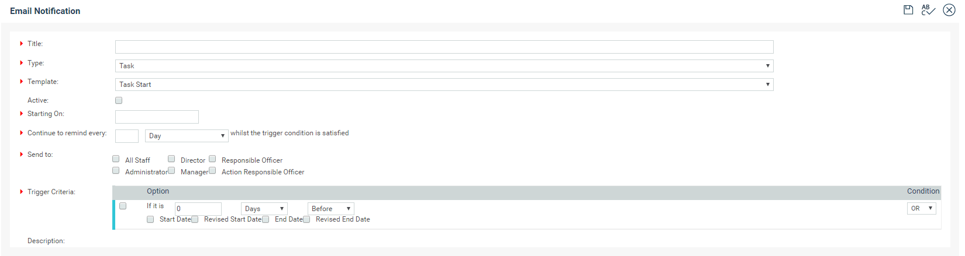Click the Save icon

coord(908,10)
